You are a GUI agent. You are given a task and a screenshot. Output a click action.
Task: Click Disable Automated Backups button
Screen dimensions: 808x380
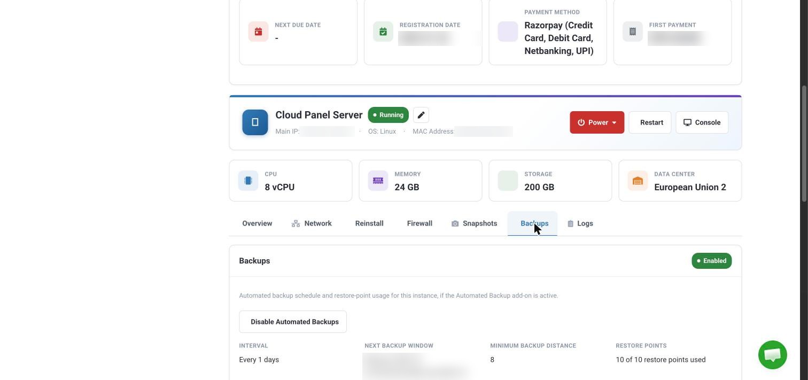point(293,322)
